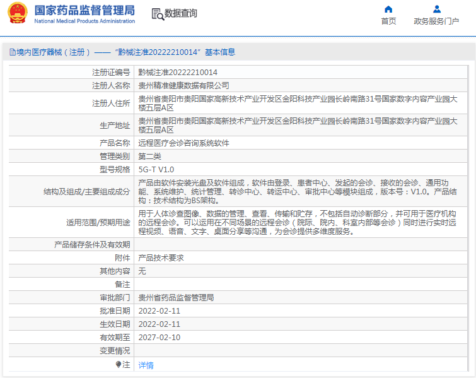Click the 结构及组成 description text

[x=298, y=191]
